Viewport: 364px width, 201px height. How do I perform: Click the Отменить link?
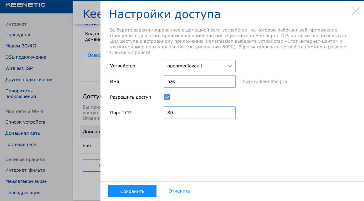point(179,191)
